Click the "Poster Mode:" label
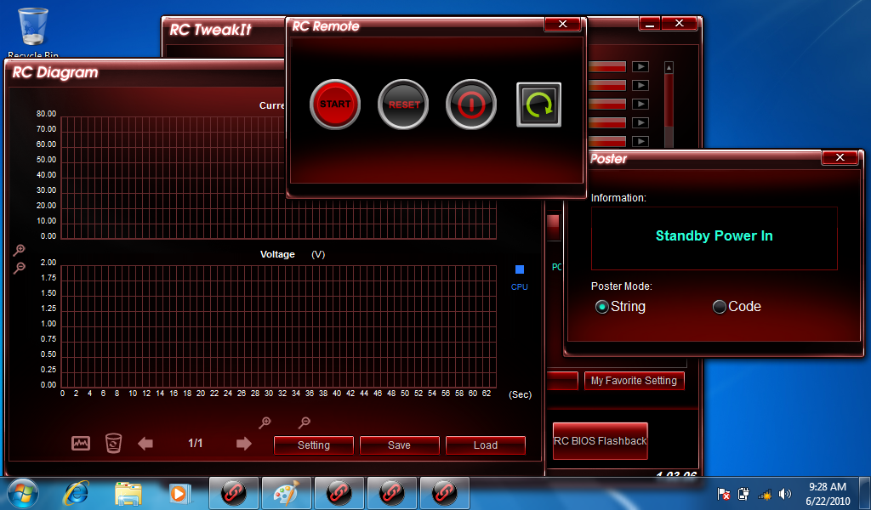Viewport: 871px width, 510px height. (x=622, y=286)
